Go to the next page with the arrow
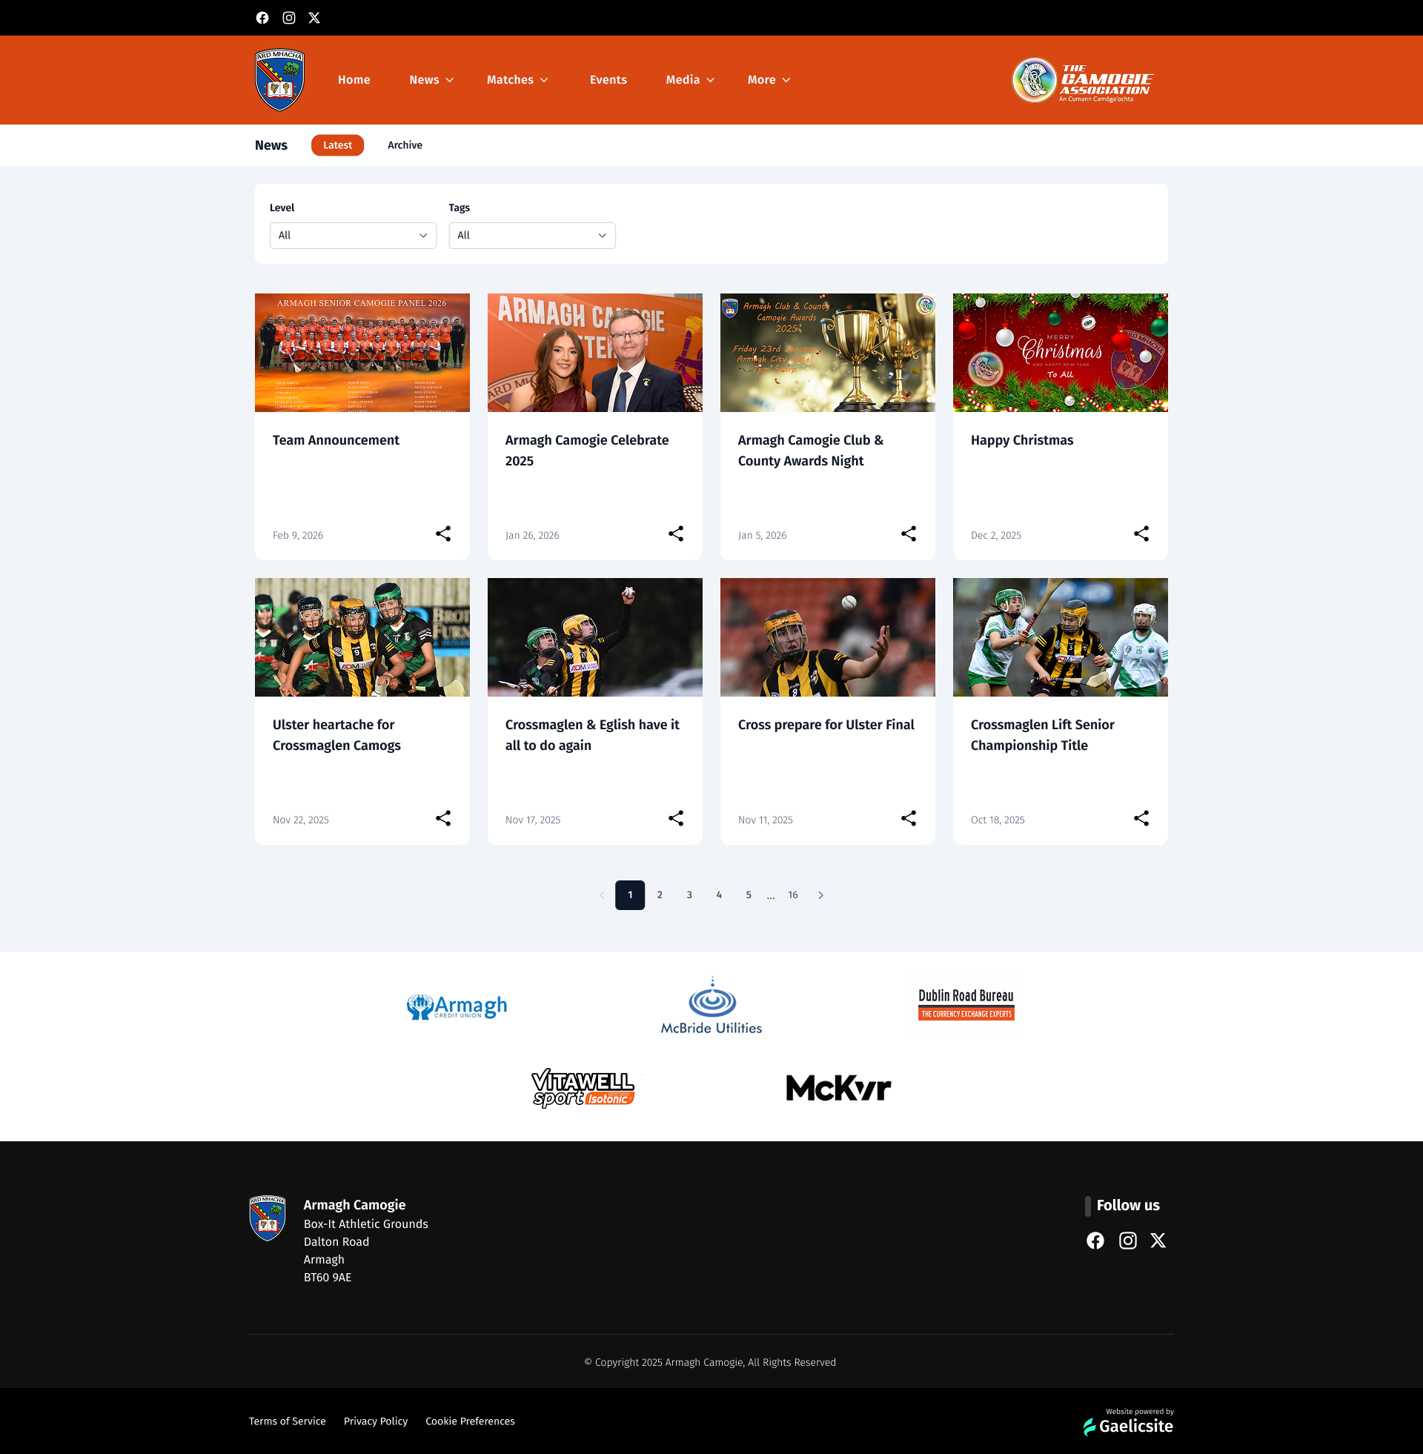 [820, 894]
